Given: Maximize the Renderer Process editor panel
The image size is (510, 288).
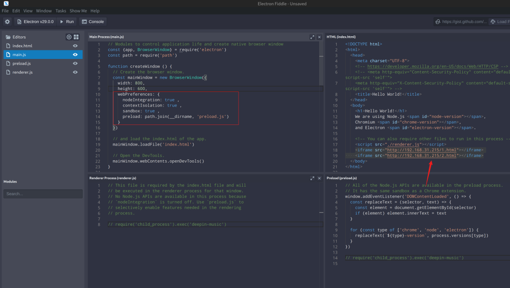Looking at the screenshot, I should pyautogui.click(x=312, y=178).
